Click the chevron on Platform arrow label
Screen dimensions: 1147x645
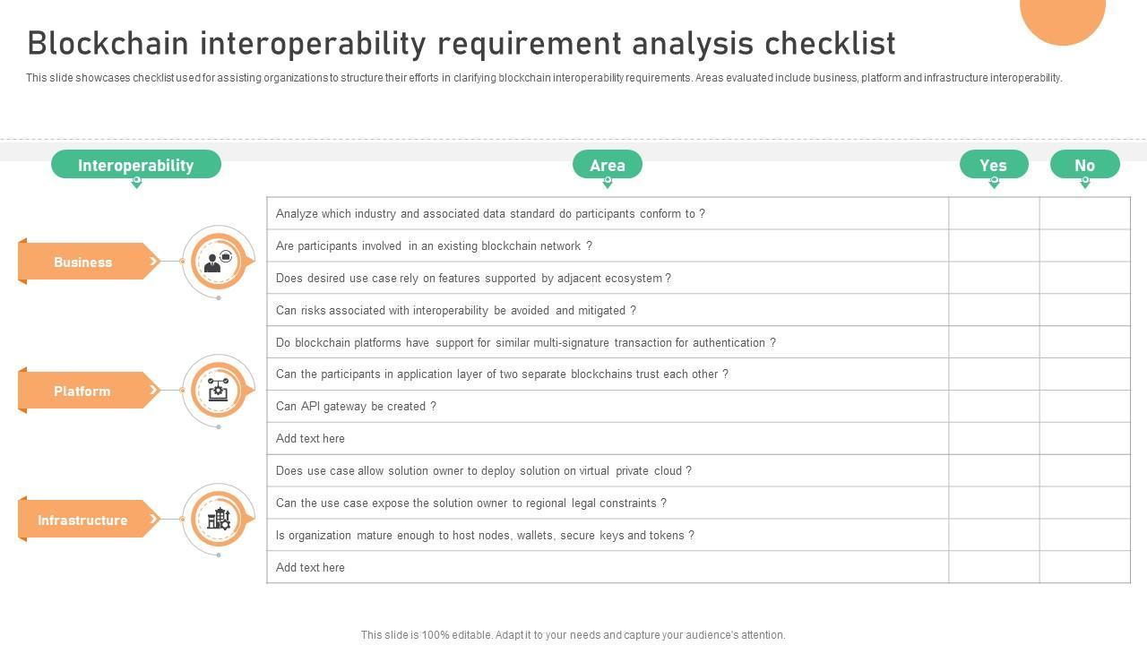coord(153,390)
